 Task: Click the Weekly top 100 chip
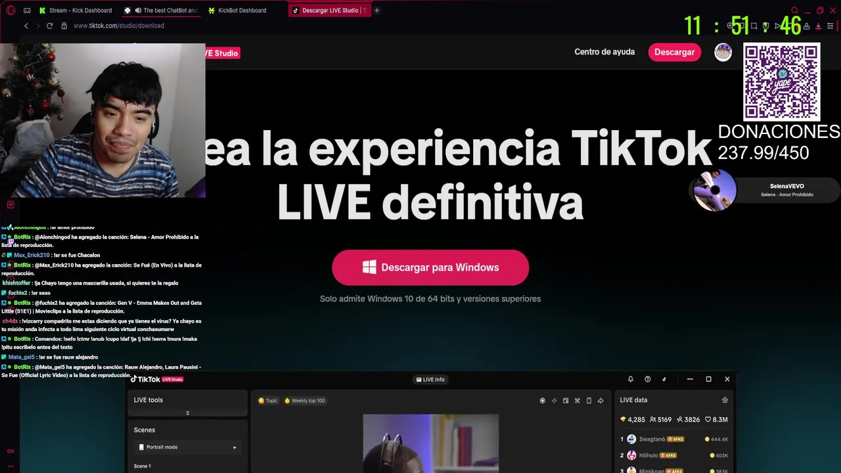(x=305, y=401)
